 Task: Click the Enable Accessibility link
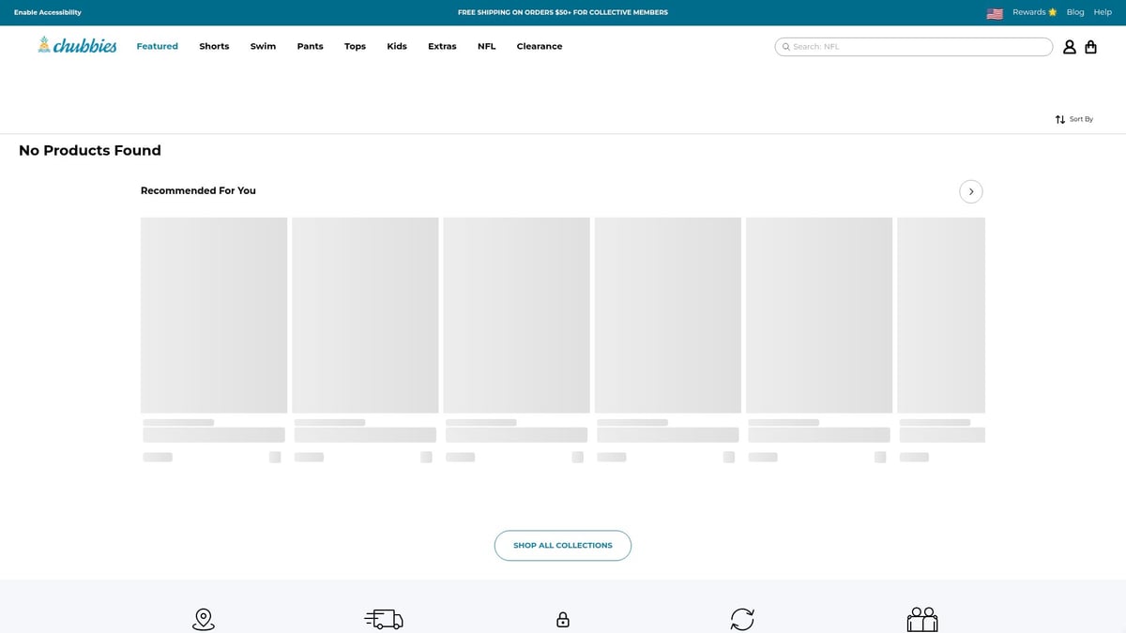click(x=48, y=12)
